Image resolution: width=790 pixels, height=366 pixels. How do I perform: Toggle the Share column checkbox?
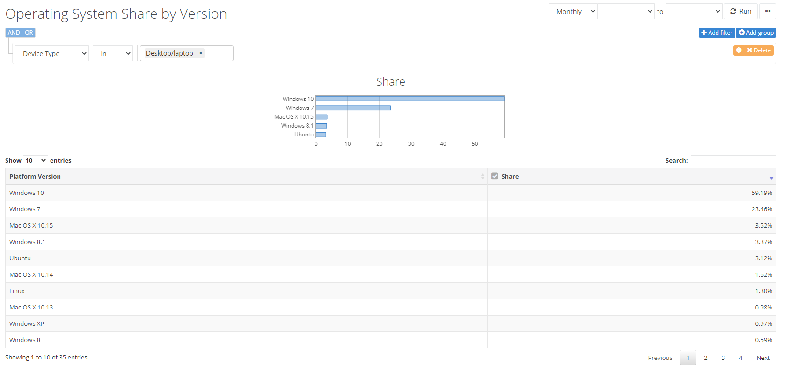coord(495,176)
